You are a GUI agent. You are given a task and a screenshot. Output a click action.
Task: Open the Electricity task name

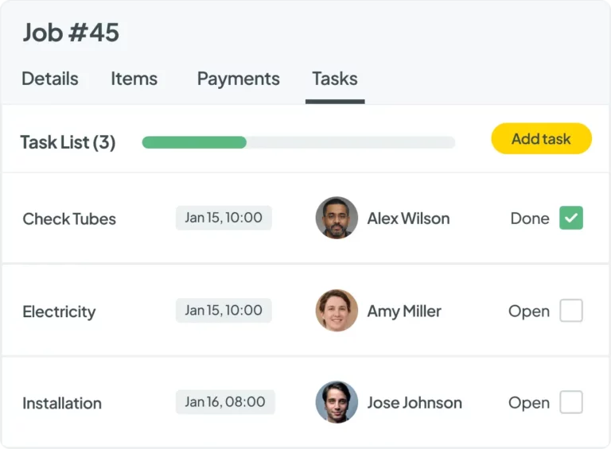(x=59, y=312)
